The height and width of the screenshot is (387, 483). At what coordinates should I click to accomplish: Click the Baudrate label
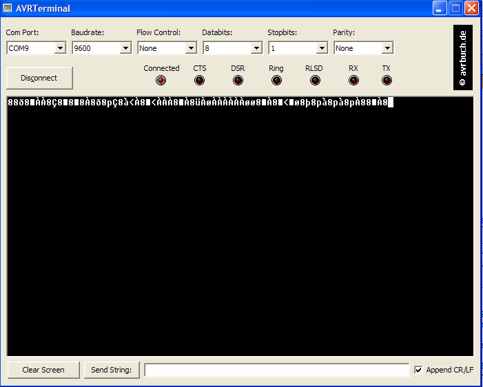(88, 32)
